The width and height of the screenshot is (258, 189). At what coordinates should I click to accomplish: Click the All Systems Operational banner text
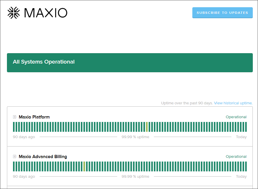tap(44, 62)
